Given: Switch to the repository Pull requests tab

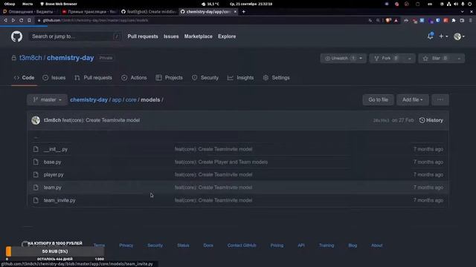Looking at the screenshot, I should pyautogui.click(x=94, y=78).
